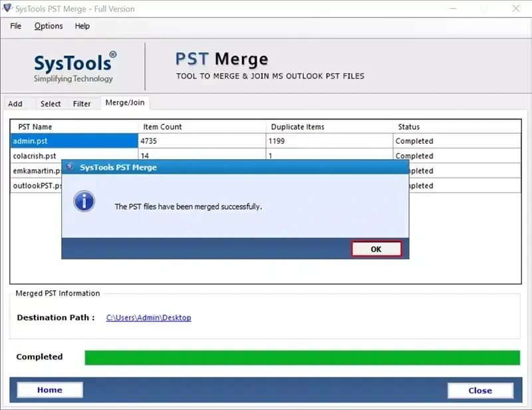532x410 pixels.
Task: Click the merged successfully message text
Action: pyautogui.click(x=188, y=206)
